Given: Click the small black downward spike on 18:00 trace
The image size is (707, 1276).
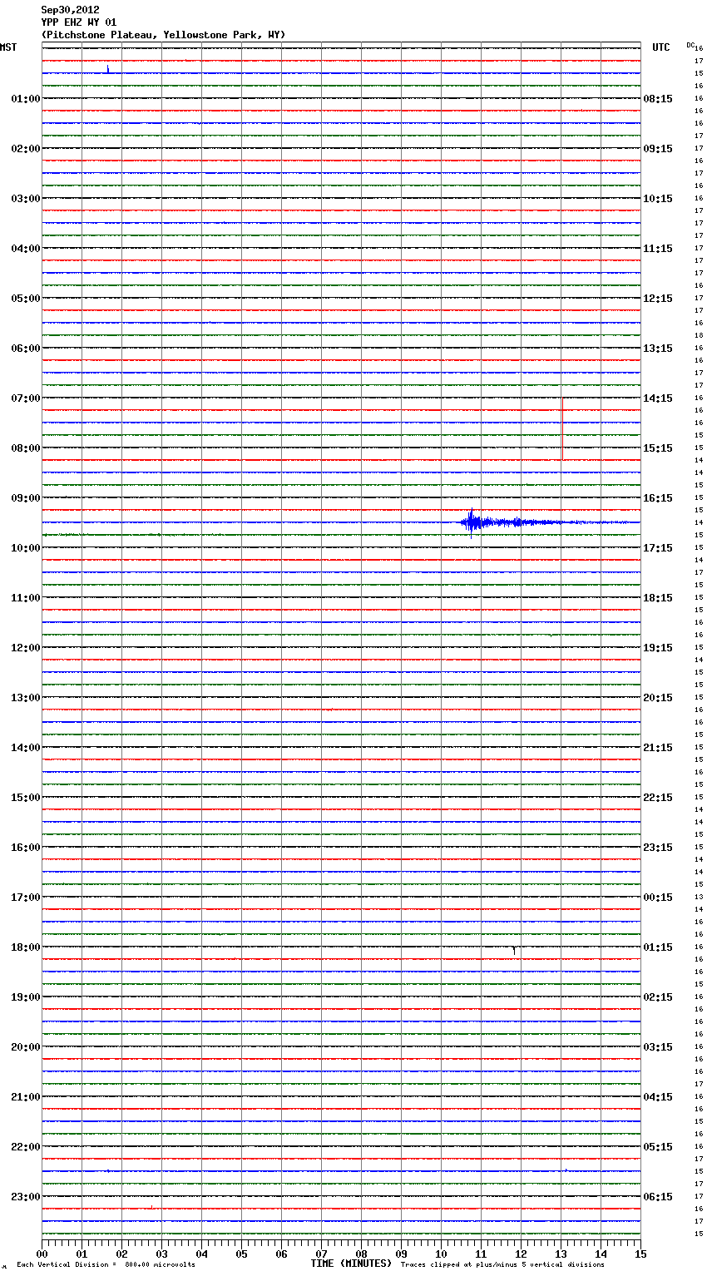Looking at the screenshot, I should [514, 950].
